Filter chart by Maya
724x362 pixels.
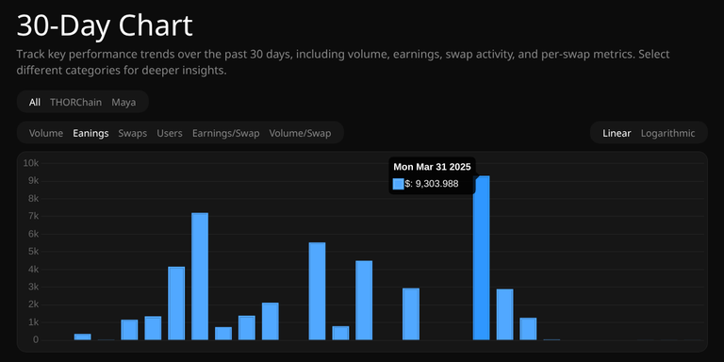pos(123,102)
